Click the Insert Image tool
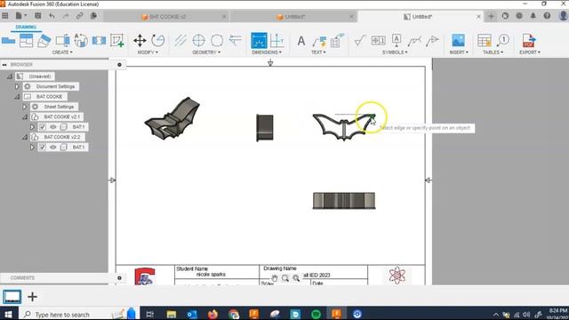Screen dimensions: 569x320 (459, 41)
